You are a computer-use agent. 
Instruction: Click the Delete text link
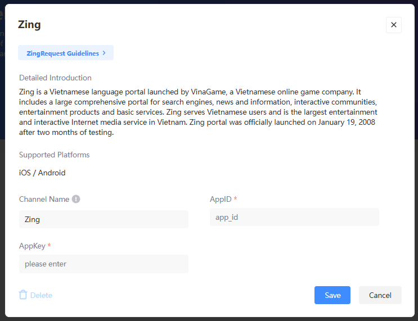pyautogui.click(x=41, y=295)
